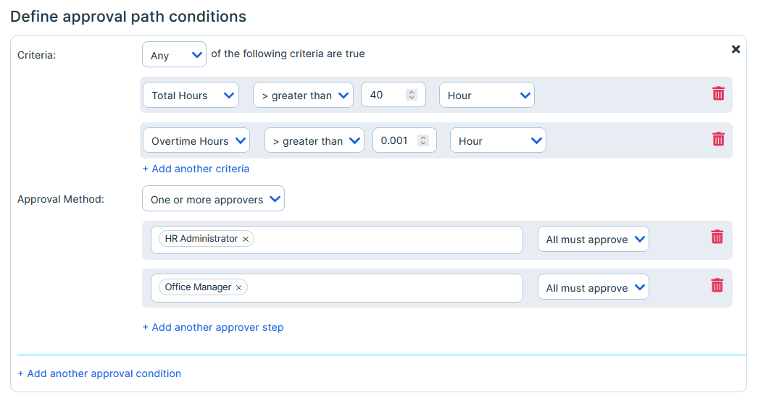Click Add another approver step link
This screenshot has height=393, width=758.
[213, 327]
